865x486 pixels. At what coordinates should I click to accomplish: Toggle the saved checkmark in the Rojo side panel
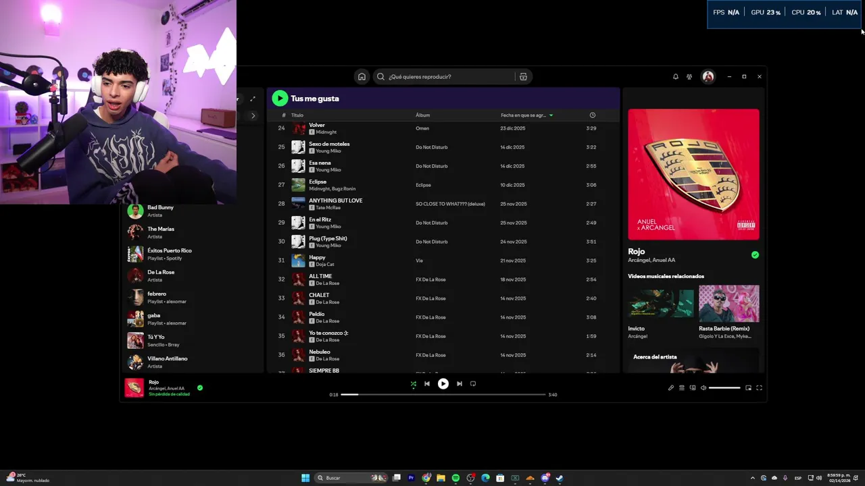[x=755, y=254]
